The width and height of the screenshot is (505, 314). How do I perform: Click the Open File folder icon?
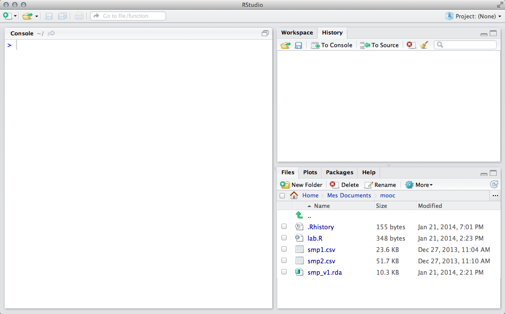[x=28, y=16]
